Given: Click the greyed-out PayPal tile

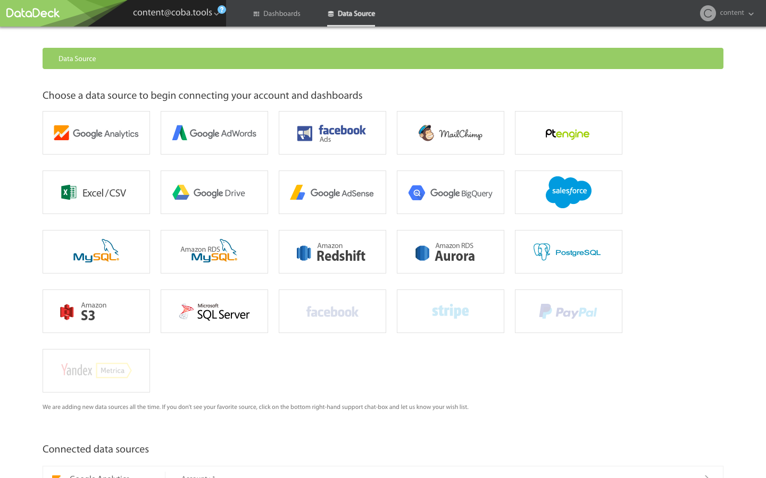Looking at the screenshot, I should pyautogui.click(x=569, y=311).
